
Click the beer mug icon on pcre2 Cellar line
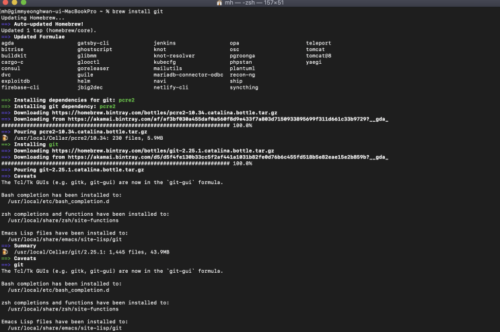(5, 138)
